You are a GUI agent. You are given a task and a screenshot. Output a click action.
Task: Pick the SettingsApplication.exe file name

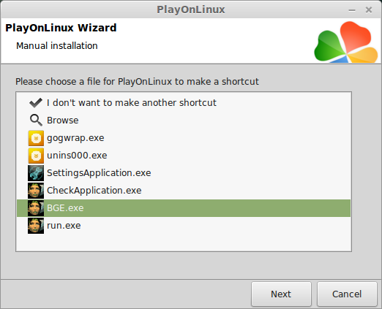click(x=99, y=173)
